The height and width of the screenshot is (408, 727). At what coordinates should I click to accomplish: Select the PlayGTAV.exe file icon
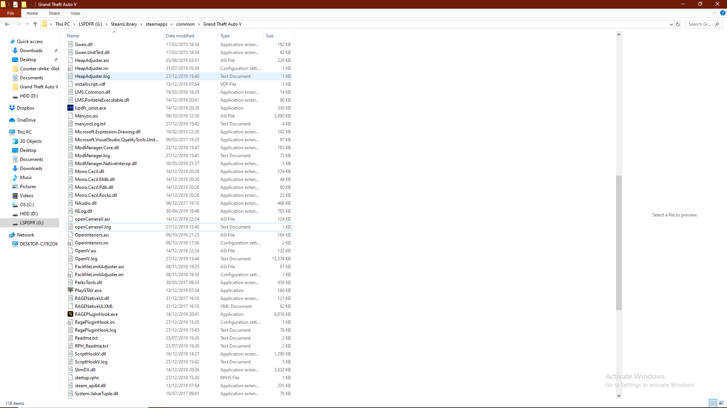point(70,290)
